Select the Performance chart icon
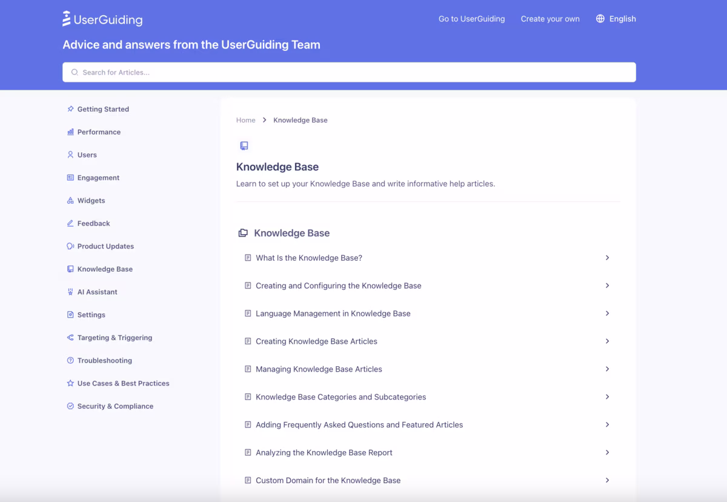 pyautogui.click(x=70, y=132)
